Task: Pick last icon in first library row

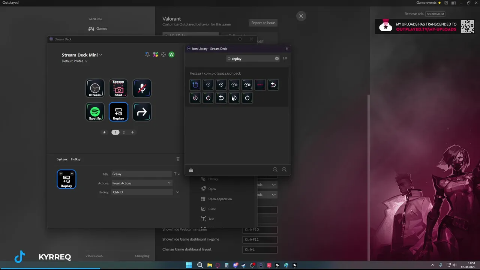Action: [x=273, y=85]
